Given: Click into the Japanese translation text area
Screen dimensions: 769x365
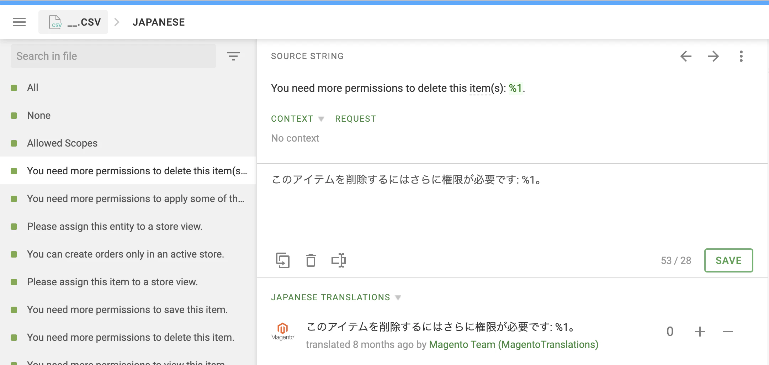Looking at the screenshot, I should click(512, 206).
